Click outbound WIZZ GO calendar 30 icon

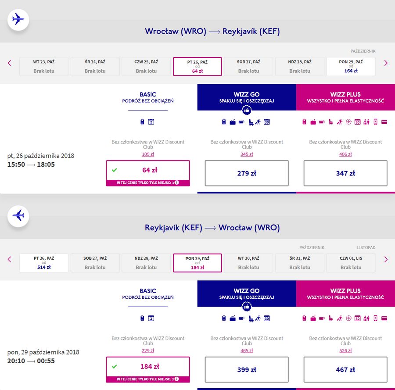[x=267, y=122]
